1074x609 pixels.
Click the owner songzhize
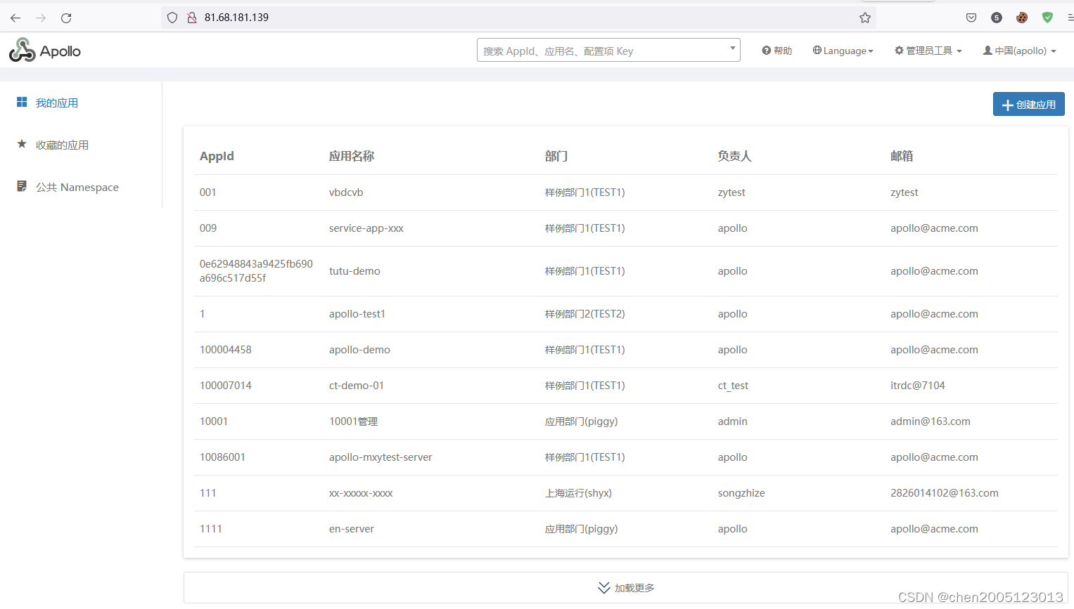(741, 493)
